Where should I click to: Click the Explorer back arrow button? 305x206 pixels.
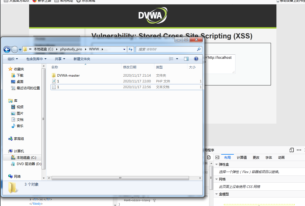(7, 49)
